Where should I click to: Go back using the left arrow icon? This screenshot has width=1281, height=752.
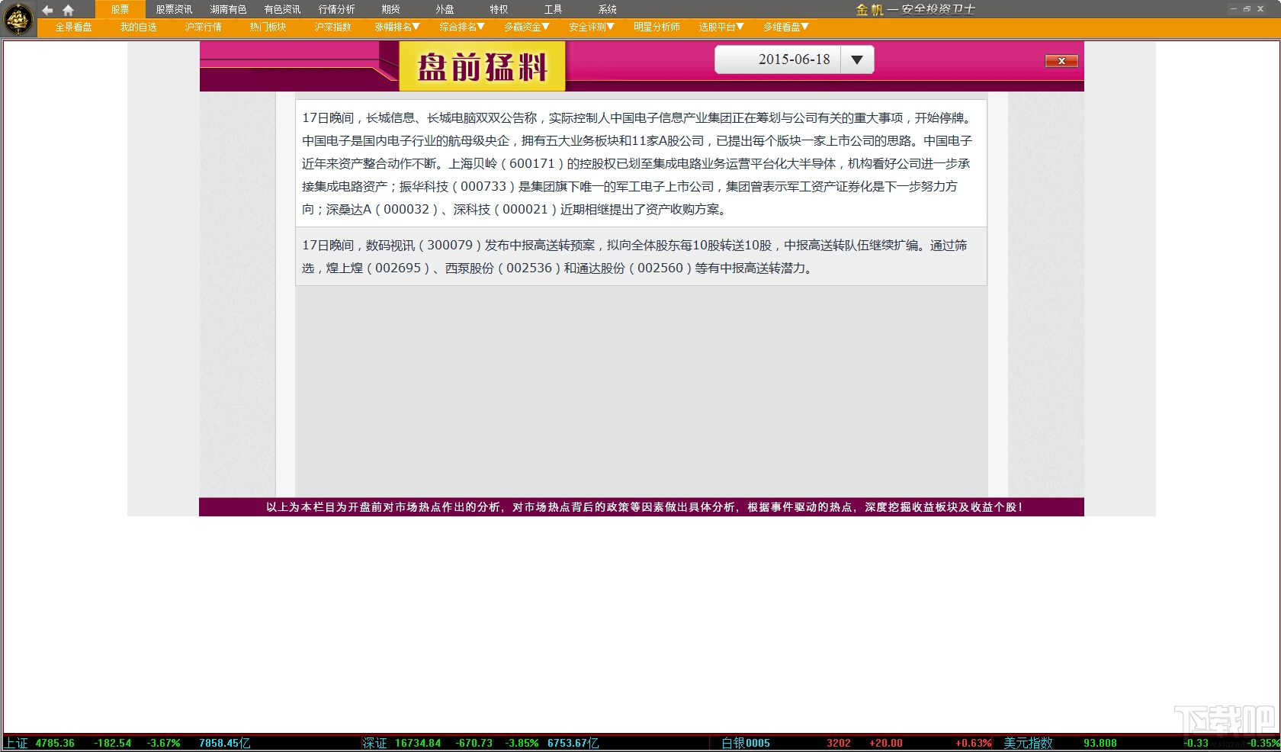[47, 10]
